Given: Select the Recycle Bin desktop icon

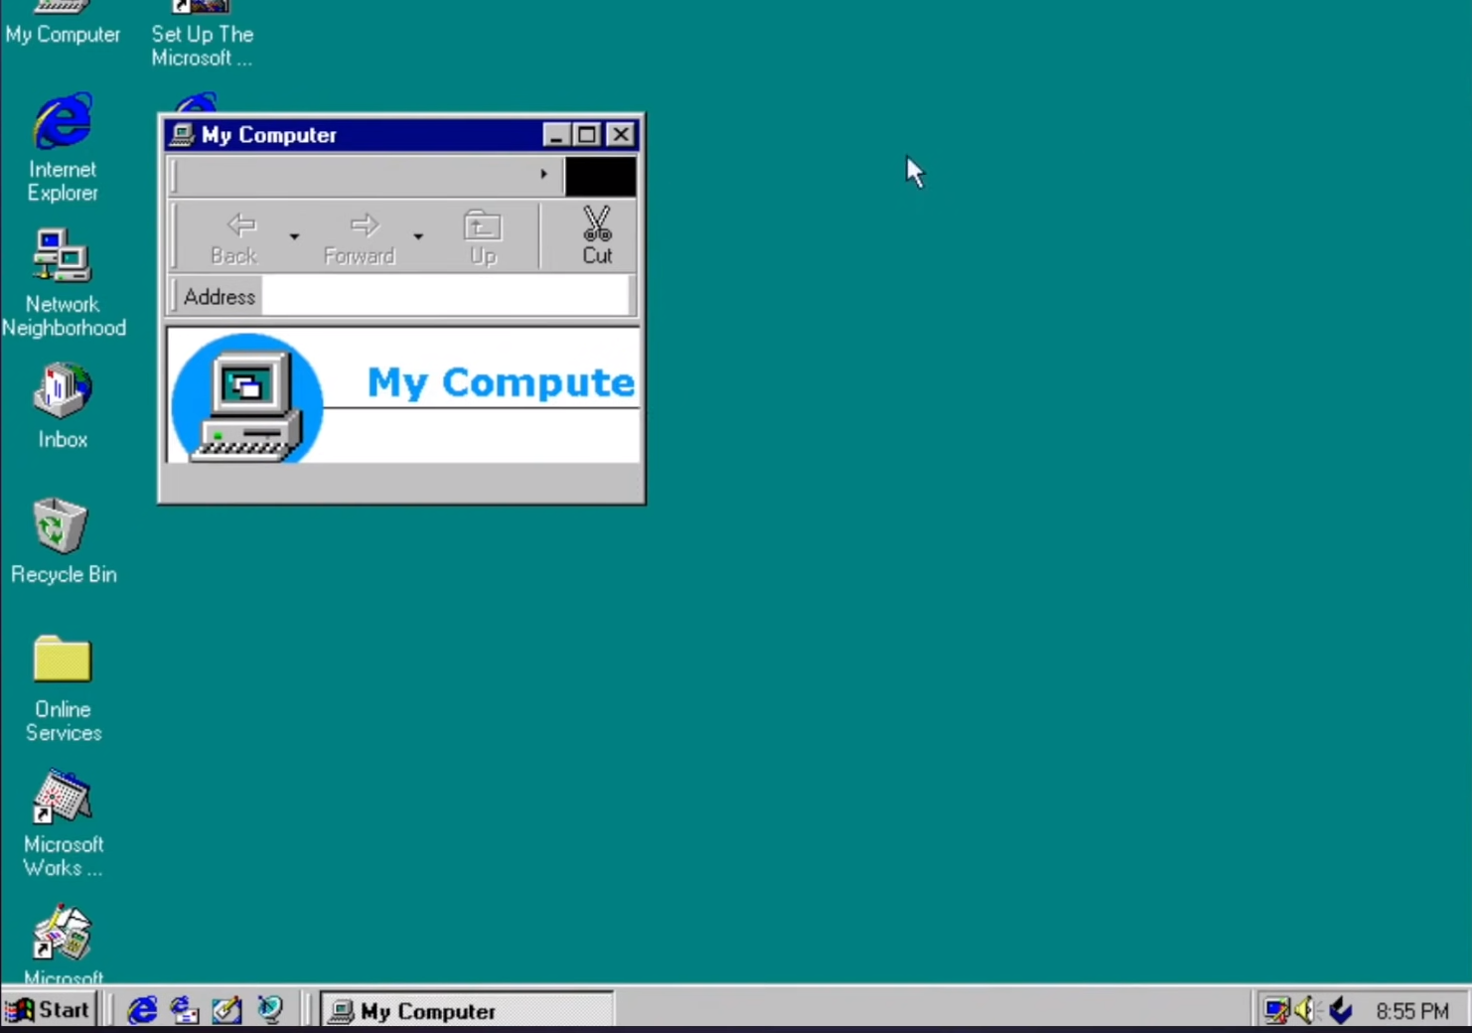Looking at the screenshot, I should coord(63,528).
